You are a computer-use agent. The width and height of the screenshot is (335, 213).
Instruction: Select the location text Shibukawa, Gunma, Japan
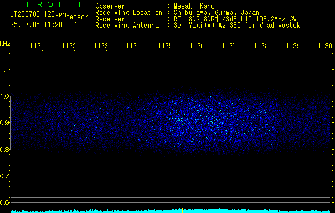[216, 13]
